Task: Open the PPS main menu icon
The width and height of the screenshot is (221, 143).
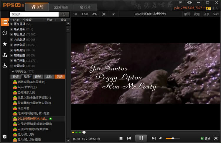Action: tap(23, 5)
